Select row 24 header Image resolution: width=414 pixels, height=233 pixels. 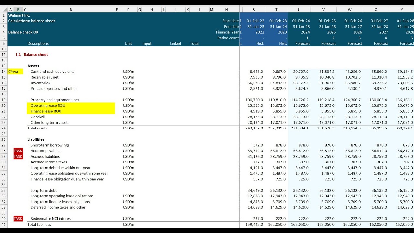pyautogui.click(x=4, y=128)
